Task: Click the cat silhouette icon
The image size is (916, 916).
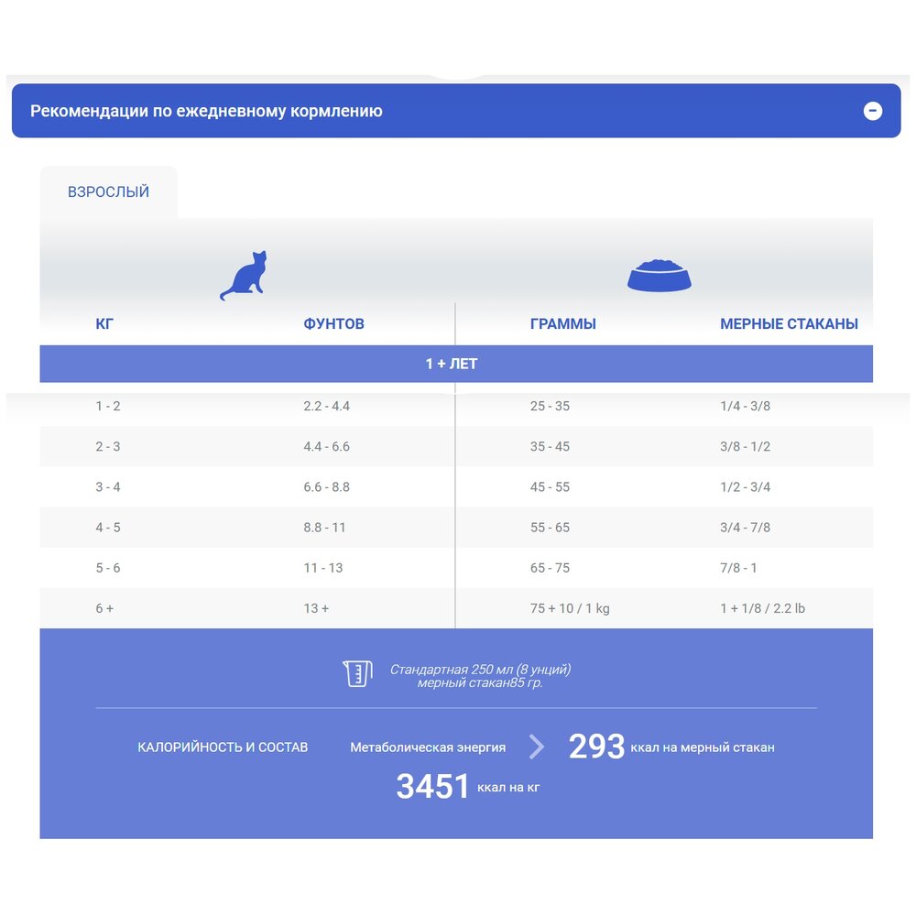Action: (x=244, y=276)
